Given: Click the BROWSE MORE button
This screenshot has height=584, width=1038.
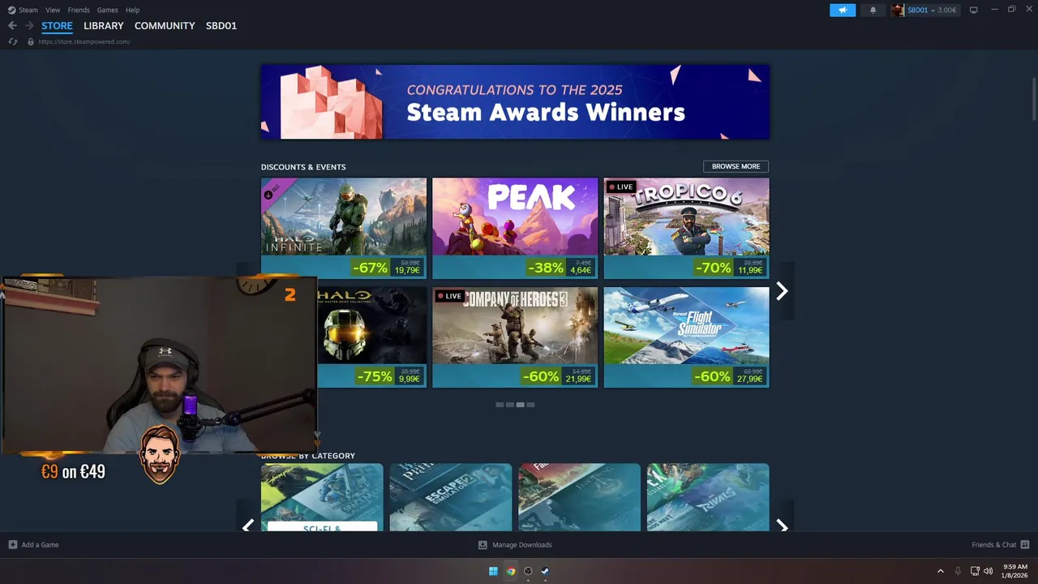Looking at the screenshot, I should [736, 166].
